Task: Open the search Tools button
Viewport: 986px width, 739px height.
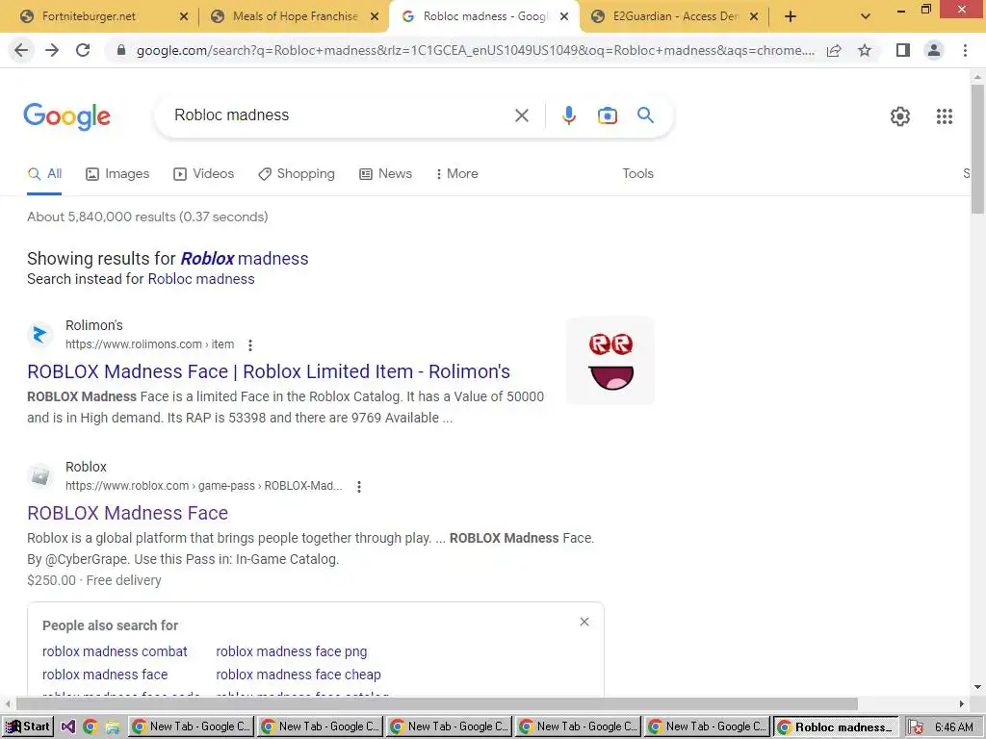Action: [637, 174]
